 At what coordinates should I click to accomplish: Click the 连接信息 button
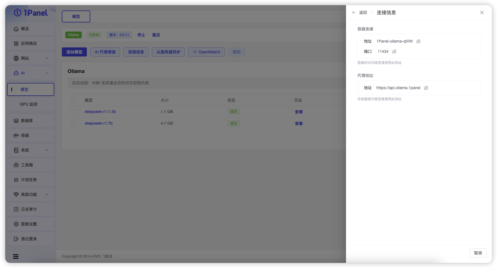136,52
